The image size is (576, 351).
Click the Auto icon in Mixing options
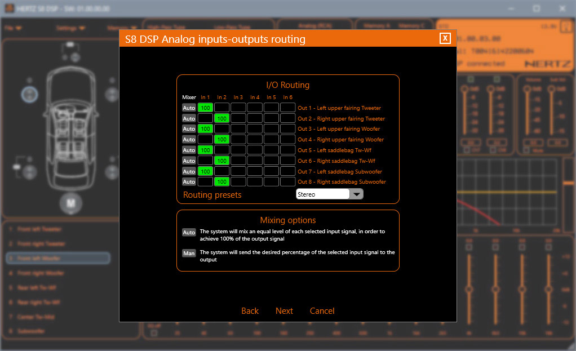189,232
